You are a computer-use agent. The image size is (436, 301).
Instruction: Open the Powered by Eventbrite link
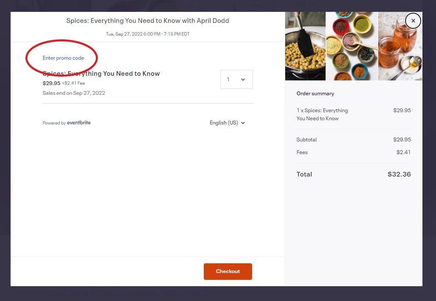pyautogui.click(x=67, y=123)
